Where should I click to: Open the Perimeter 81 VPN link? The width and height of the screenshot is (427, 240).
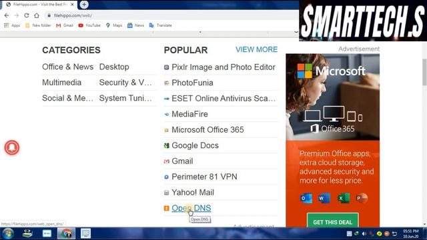(x=204, y=177)
